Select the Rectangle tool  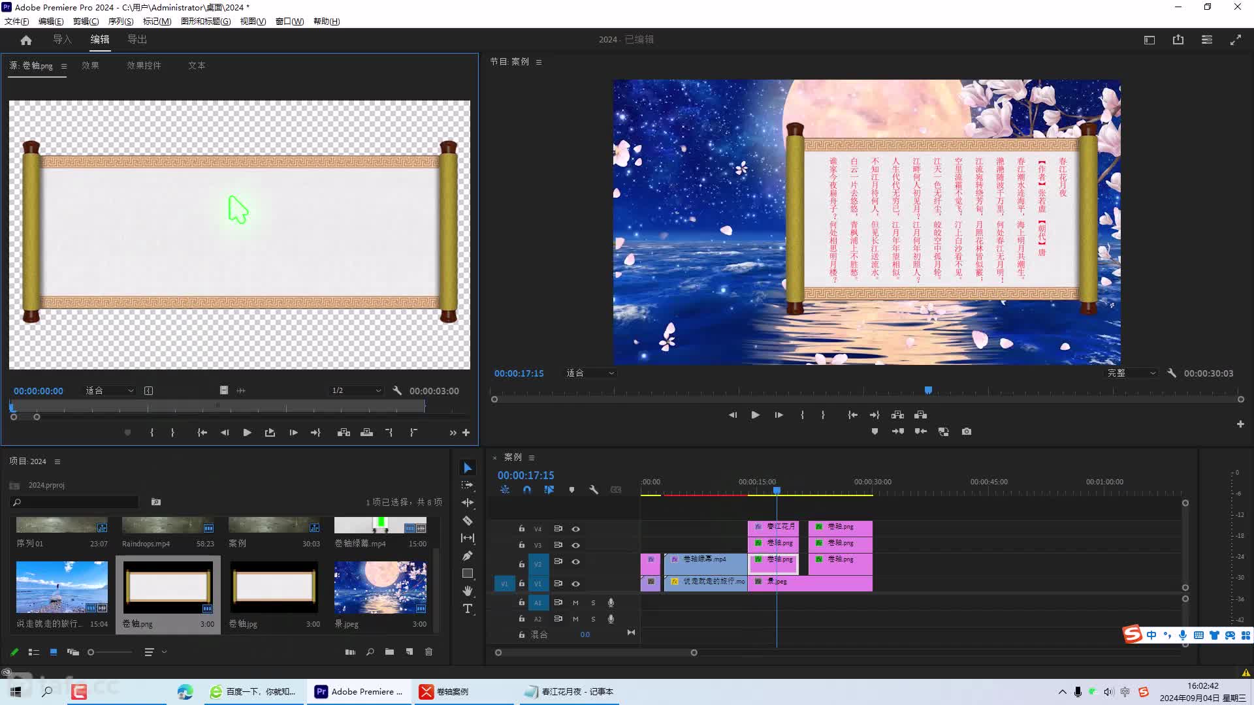(468, 573)
